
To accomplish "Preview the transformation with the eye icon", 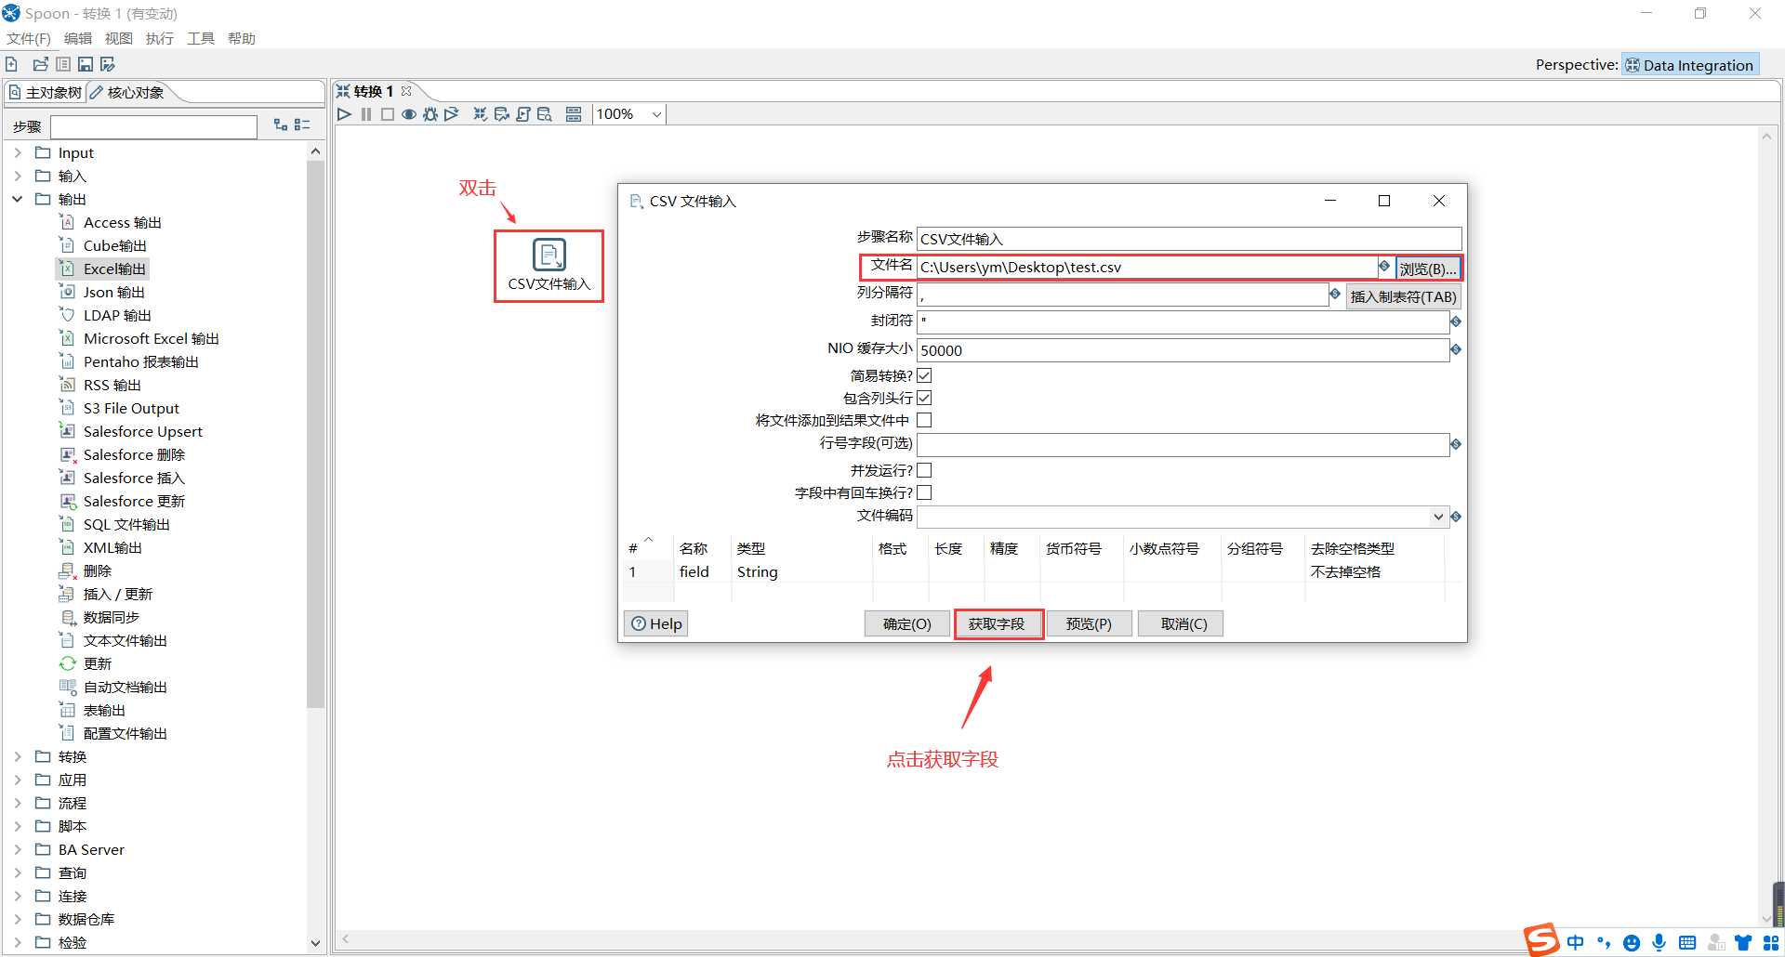I will click(x=409, y=114).
